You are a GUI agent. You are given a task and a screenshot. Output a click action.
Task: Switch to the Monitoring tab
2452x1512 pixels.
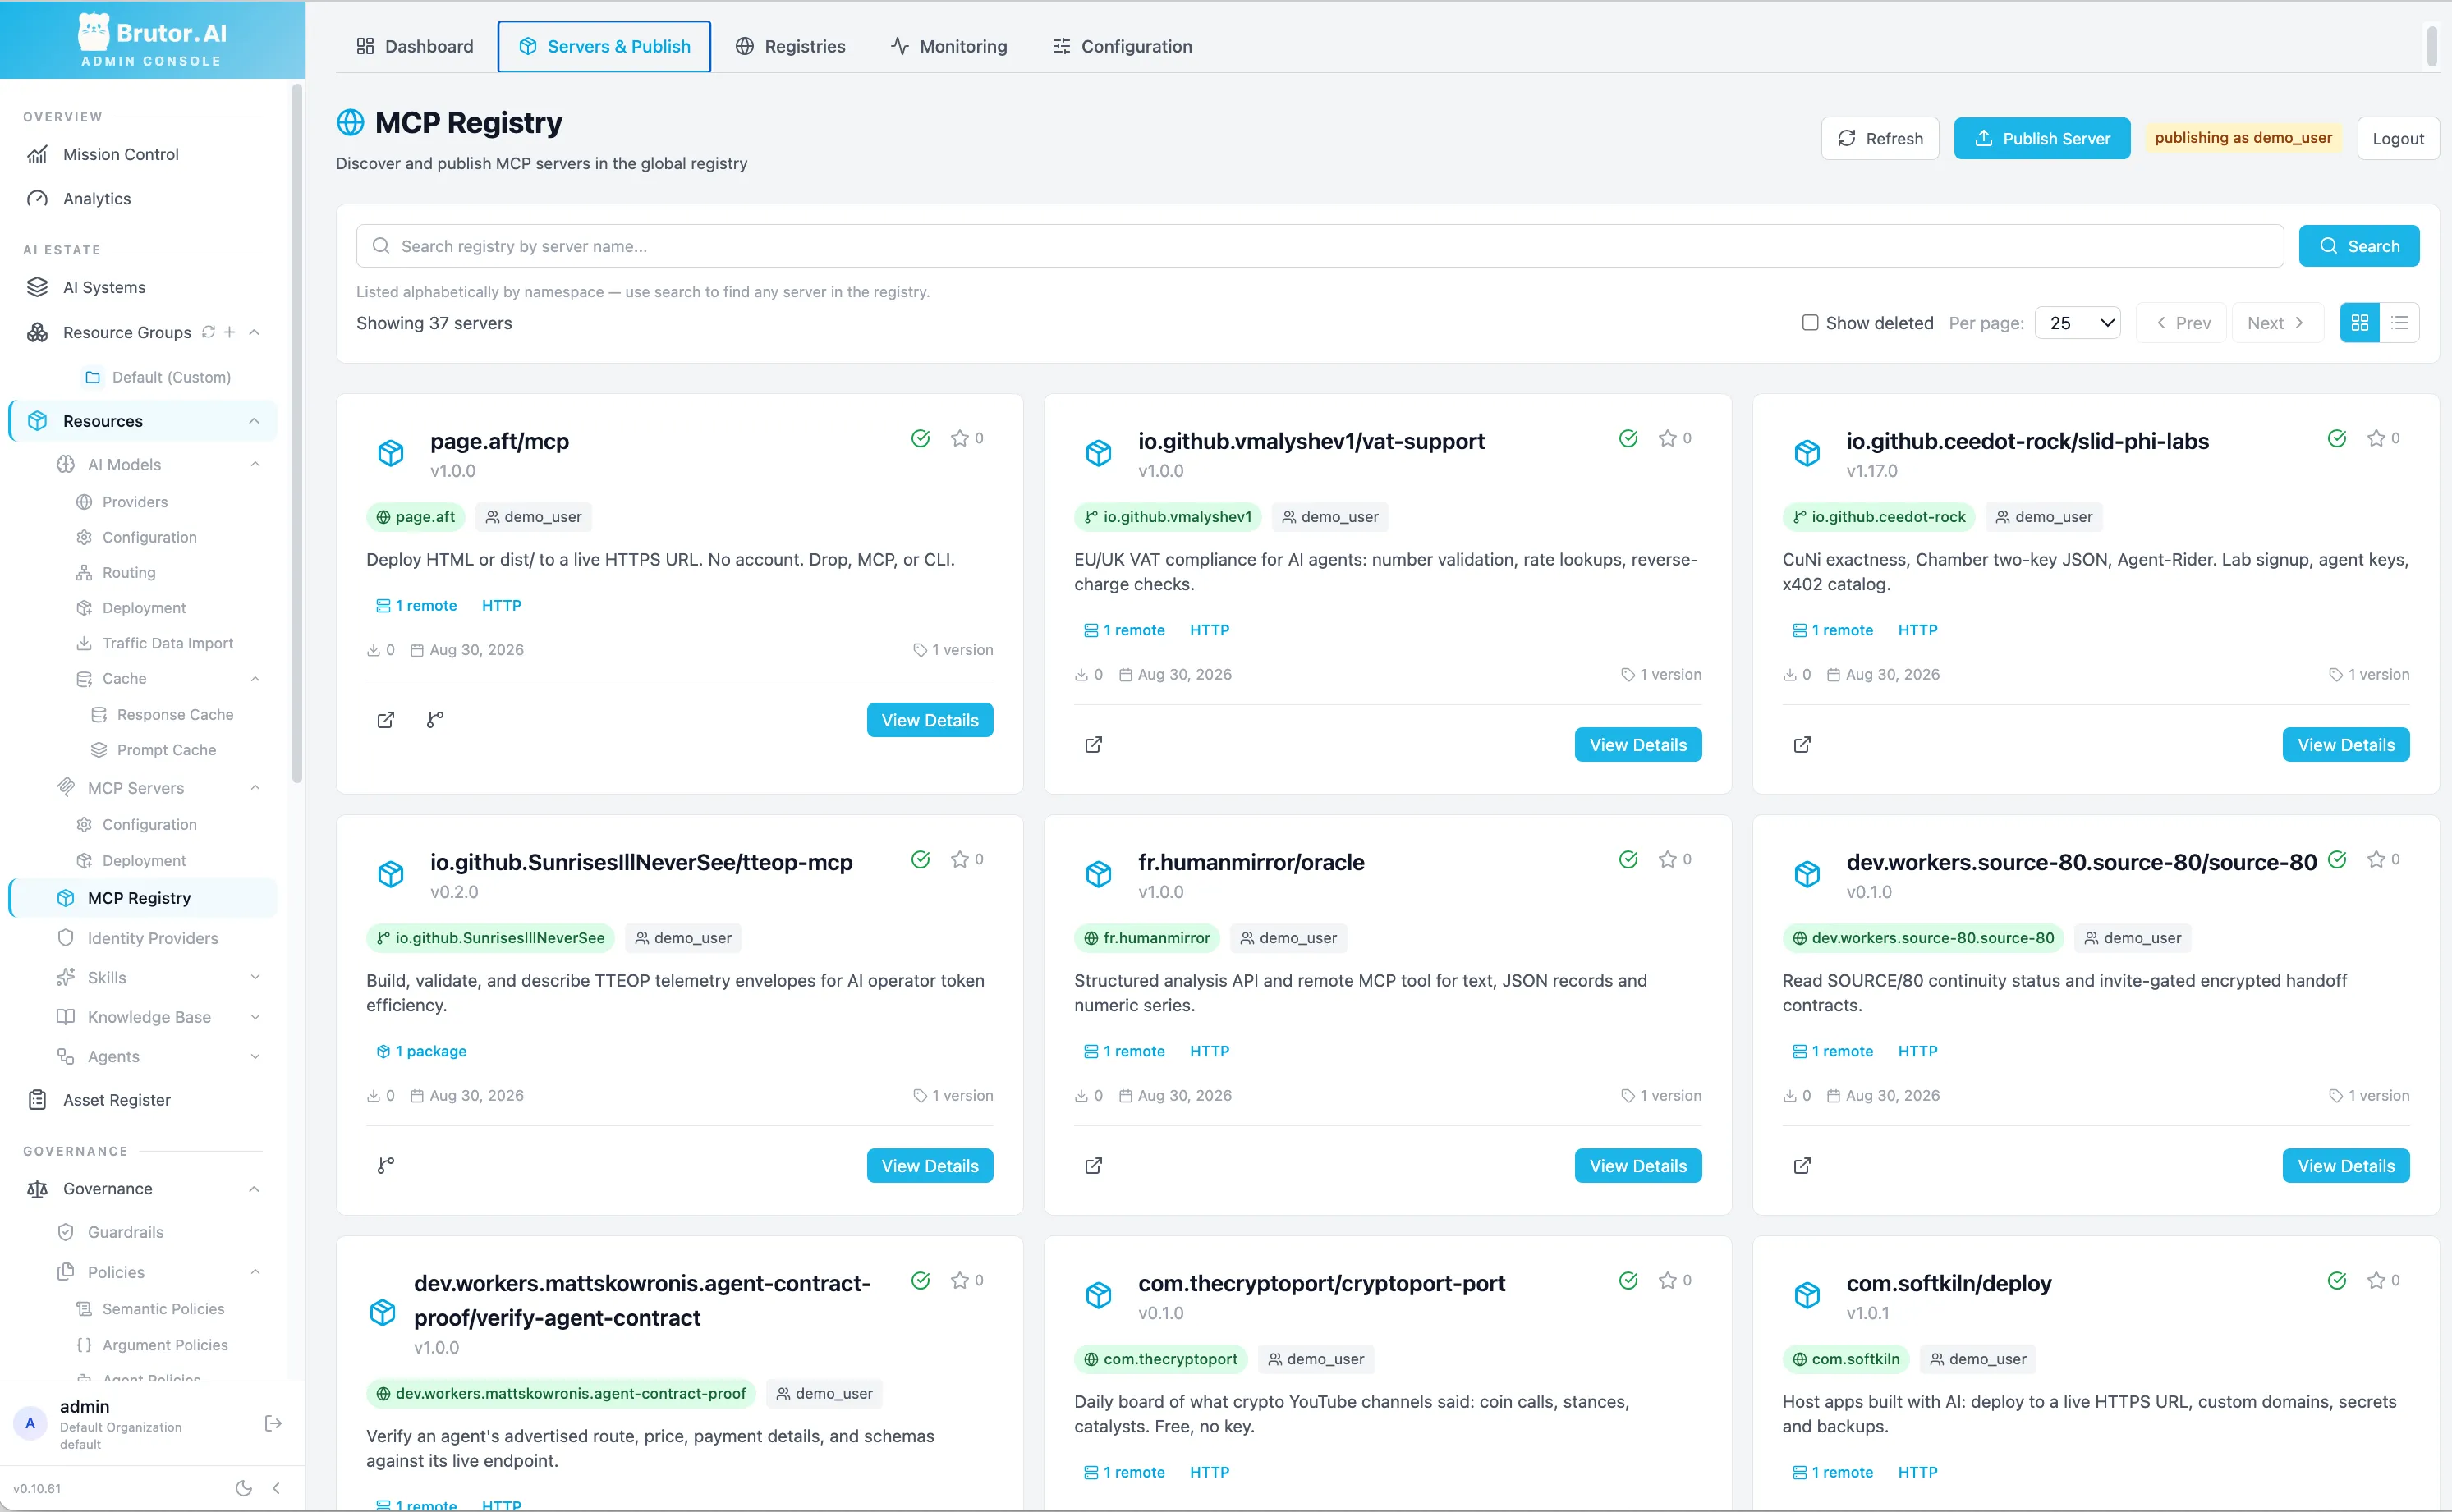pos(949,46)
